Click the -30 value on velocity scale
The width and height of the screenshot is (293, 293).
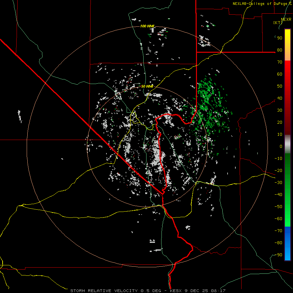click(x=278, y=183)
